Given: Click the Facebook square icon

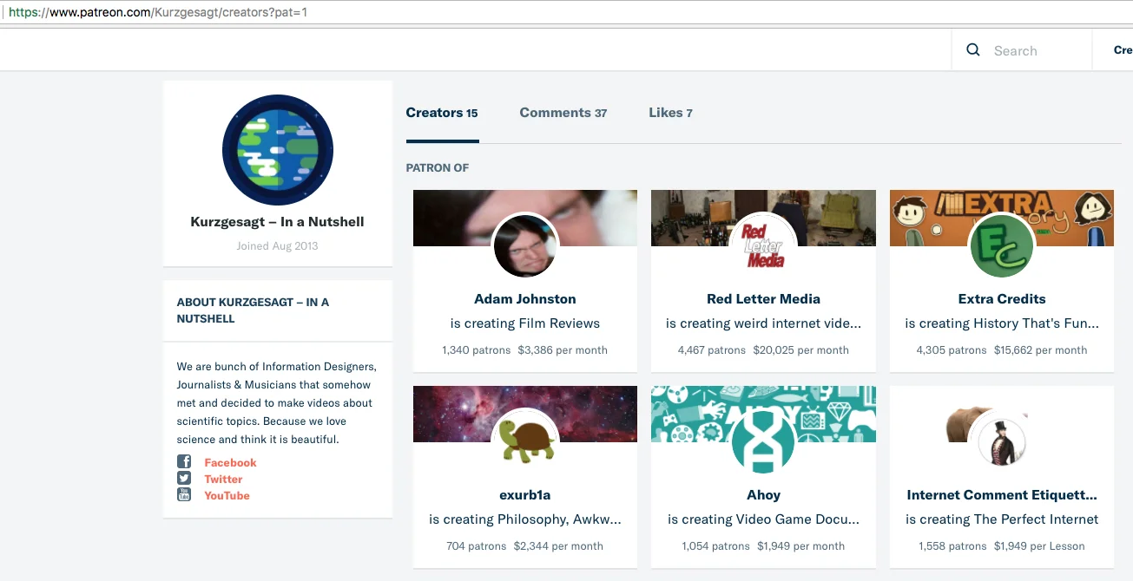Looking at the screenshot, I should pos(184,462).
